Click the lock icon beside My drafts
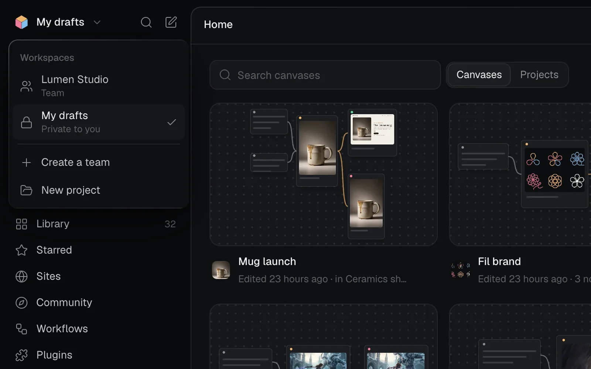 tap(27, 122)
